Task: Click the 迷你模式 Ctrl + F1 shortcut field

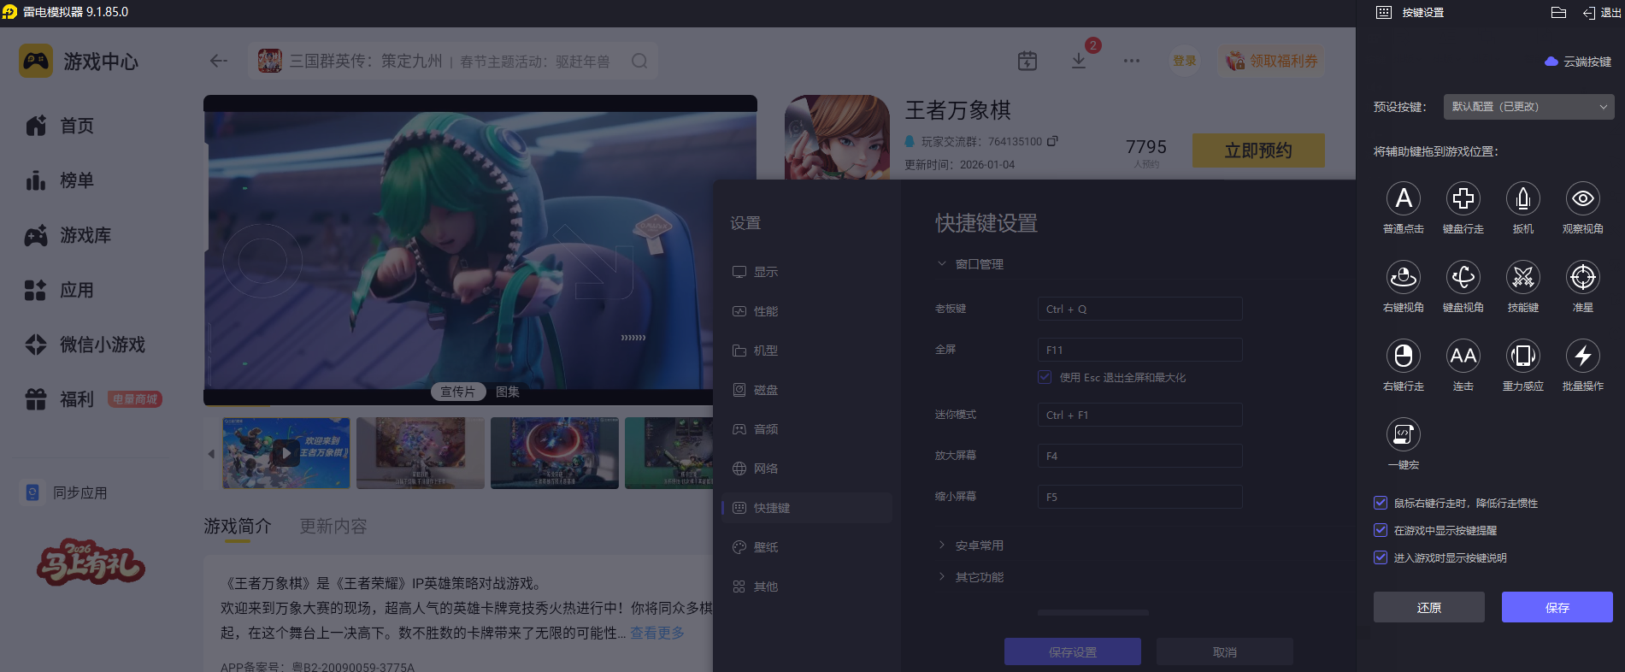Action: coord(1140,415)
